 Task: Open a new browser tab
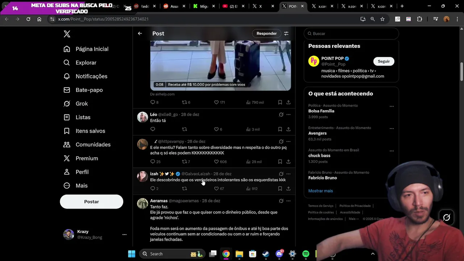402,6
